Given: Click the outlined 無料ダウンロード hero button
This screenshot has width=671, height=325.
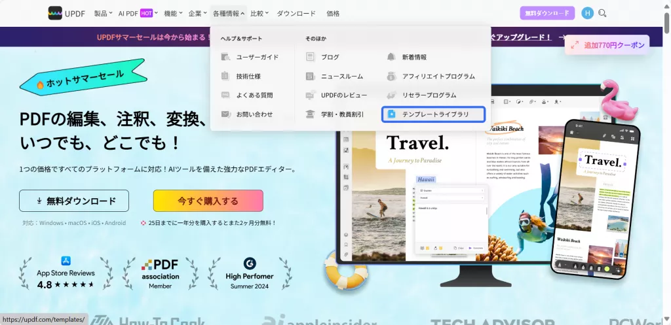Looking at the screenshot, I should [74, 201].
